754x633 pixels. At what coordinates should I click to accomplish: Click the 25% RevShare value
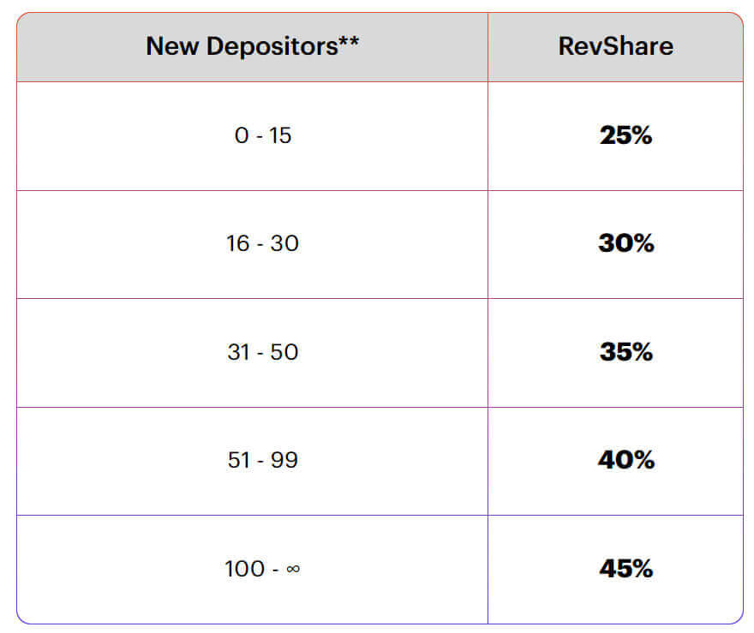click(625, 135)
